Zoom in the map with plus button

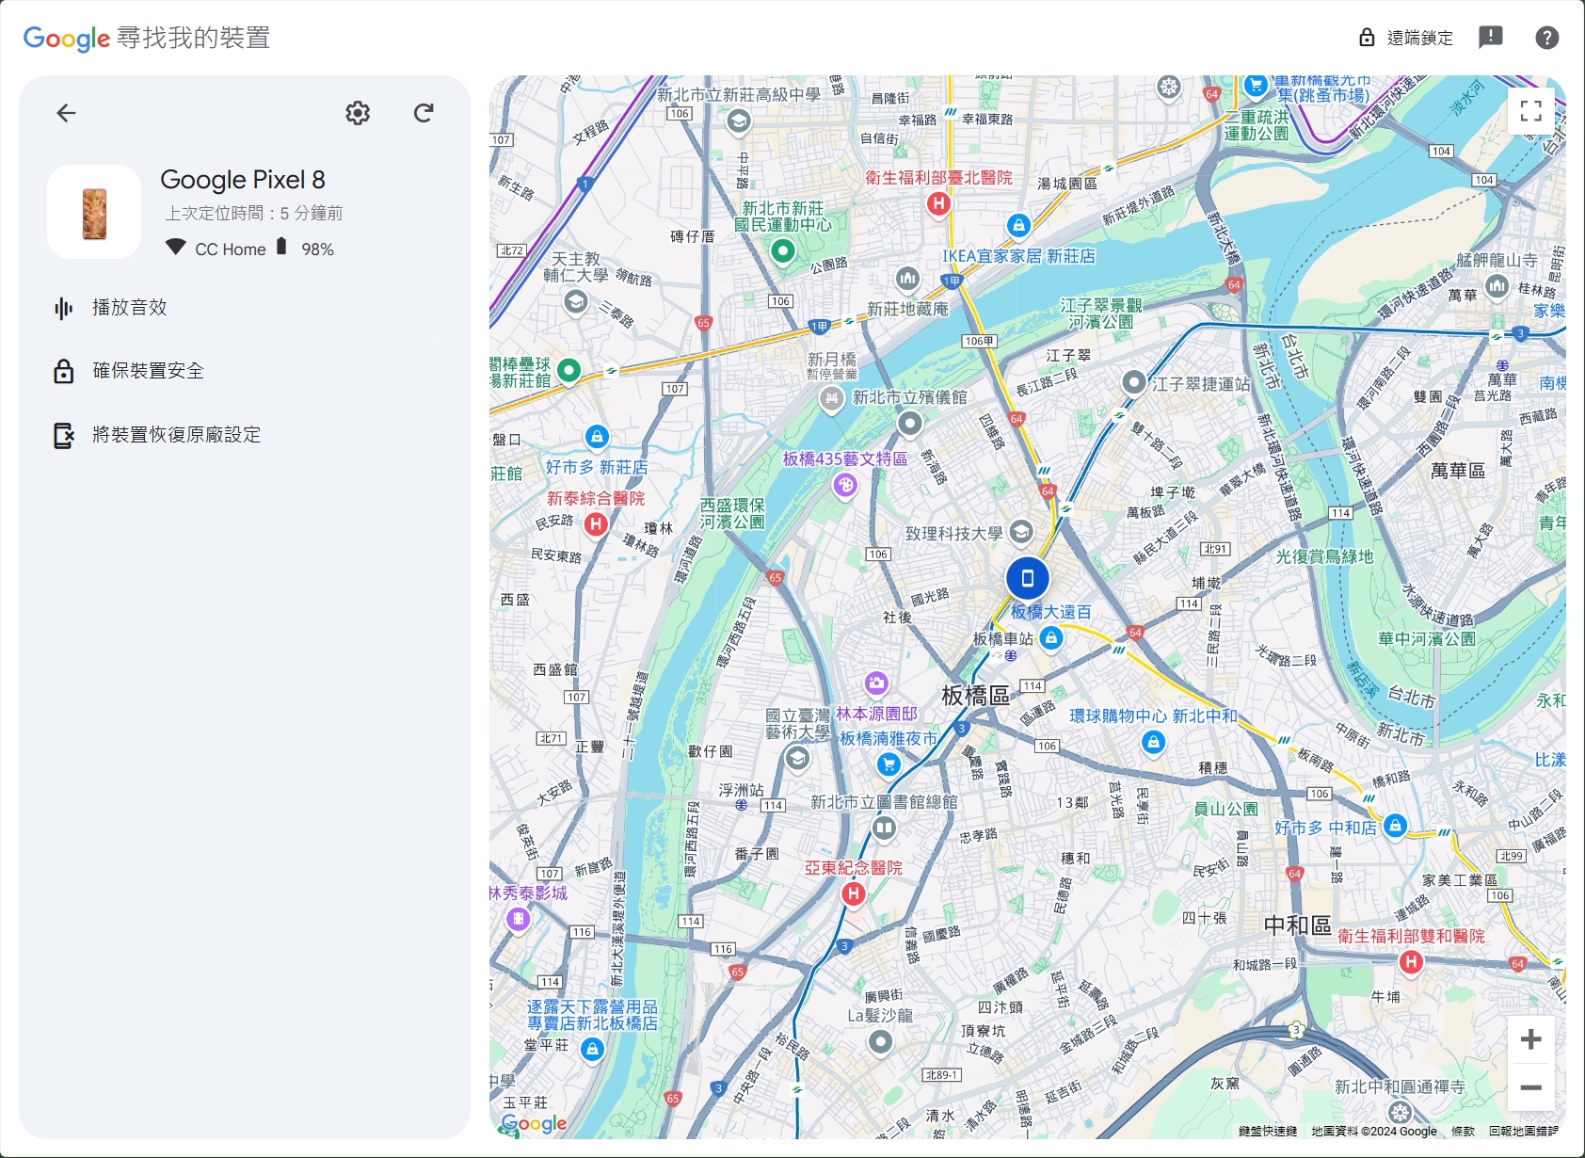point(1531,1039)
